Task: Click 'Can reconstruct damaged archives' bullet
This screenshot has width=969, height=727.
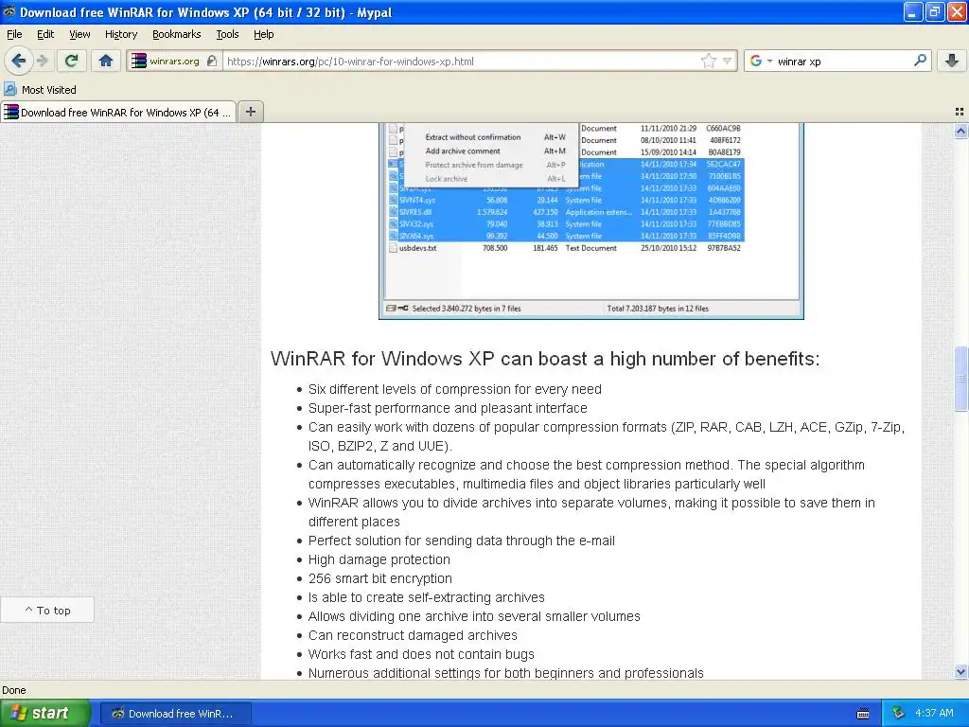Action: click(413, 635)
